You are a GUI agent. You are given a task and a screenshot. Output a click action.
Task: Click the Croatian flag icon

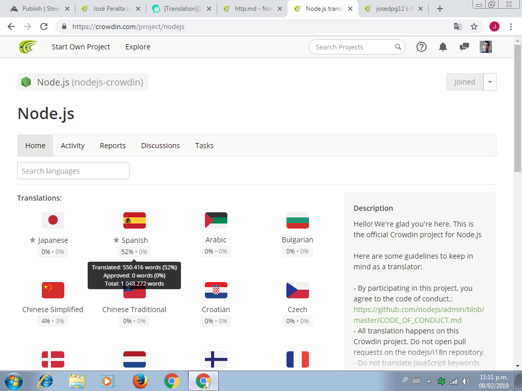(216, 290)
